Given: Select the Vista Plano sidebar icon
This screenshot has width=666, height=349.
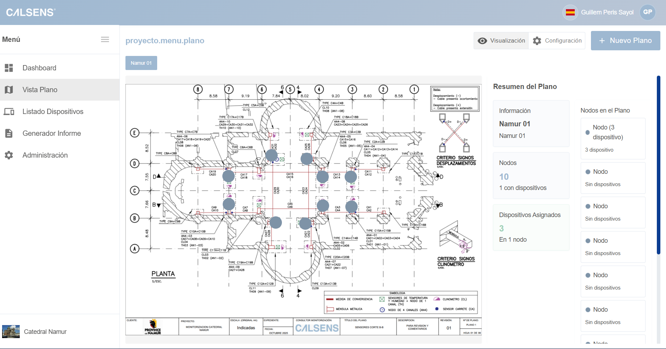Looking at the screenshot, I should click(9, 90).
